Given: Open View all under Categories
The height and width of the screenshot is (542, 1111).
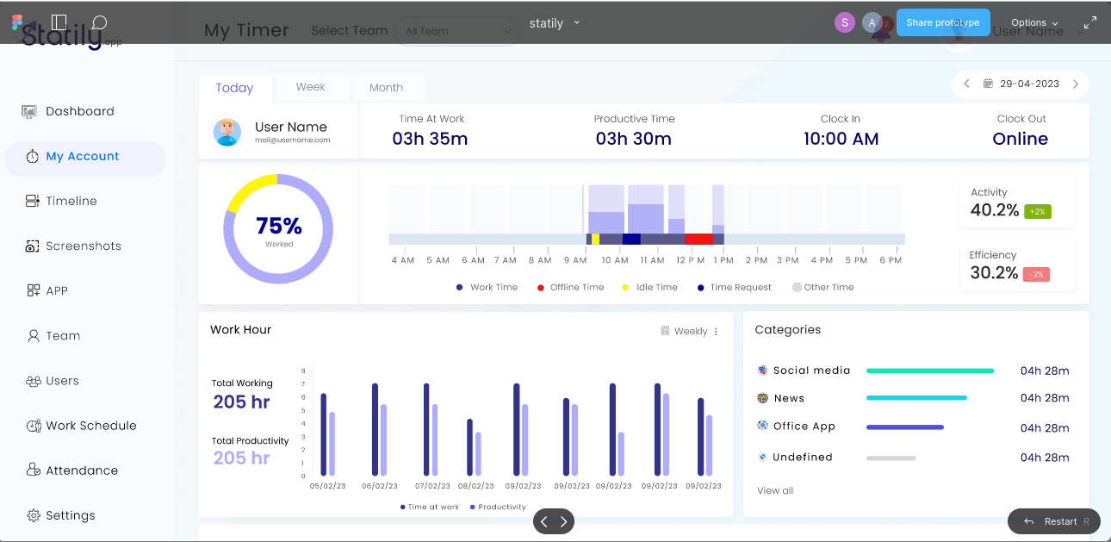Looking at the screenshot, I should (x=774, y=490).
